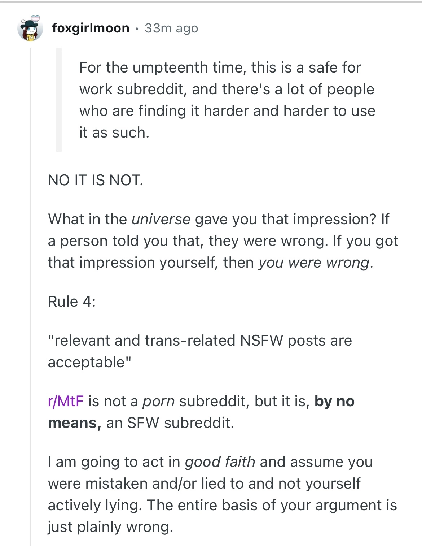The height and width of the screenshot is (546, 422).
Task: Open the r/MtF subreddit link
Action: [x=66, y=401]
